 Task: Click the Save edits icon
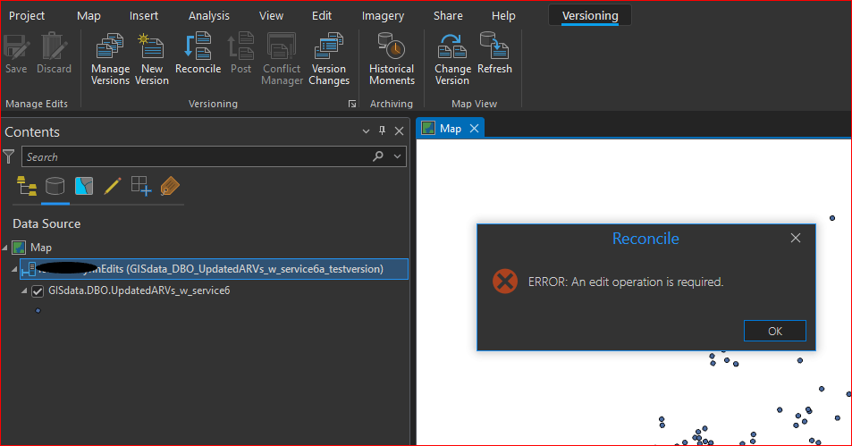(x=16, y=46)
